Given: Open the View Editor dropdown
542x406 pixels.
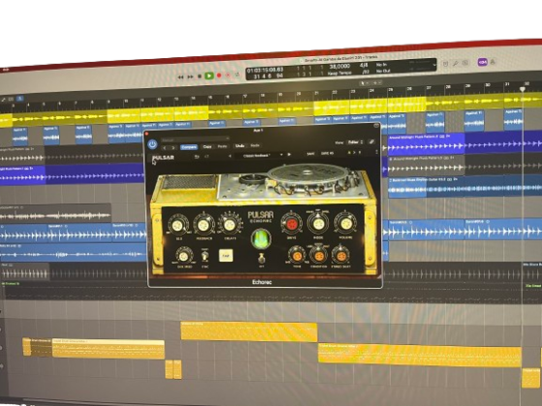Looking at the screenshot, I should pos(355,142).
